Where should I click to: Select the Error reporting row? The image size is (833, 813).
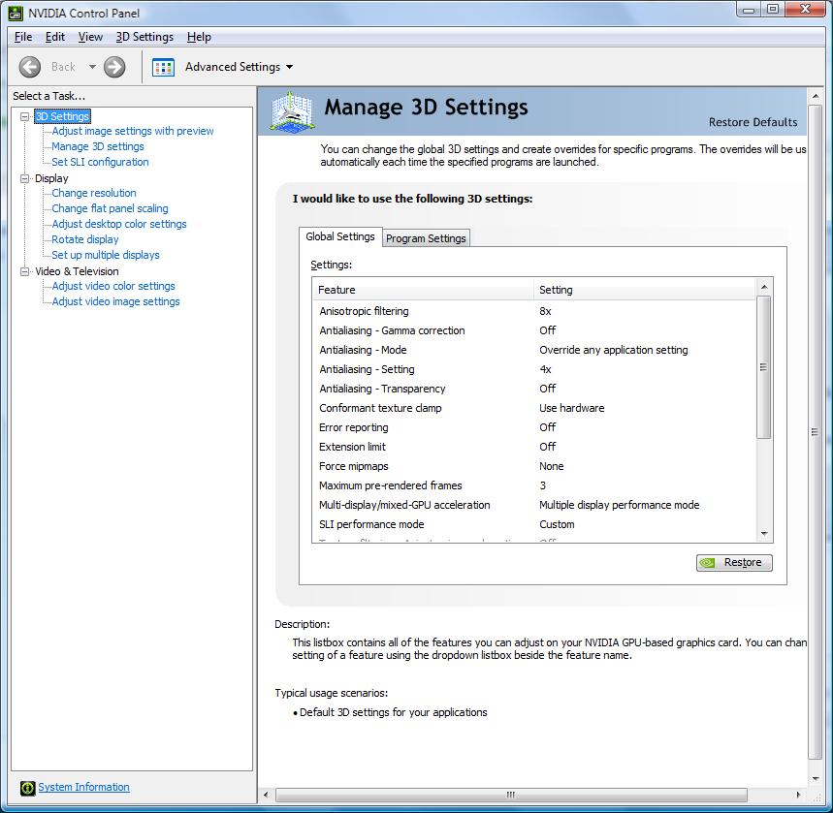(x=534, y=427)
